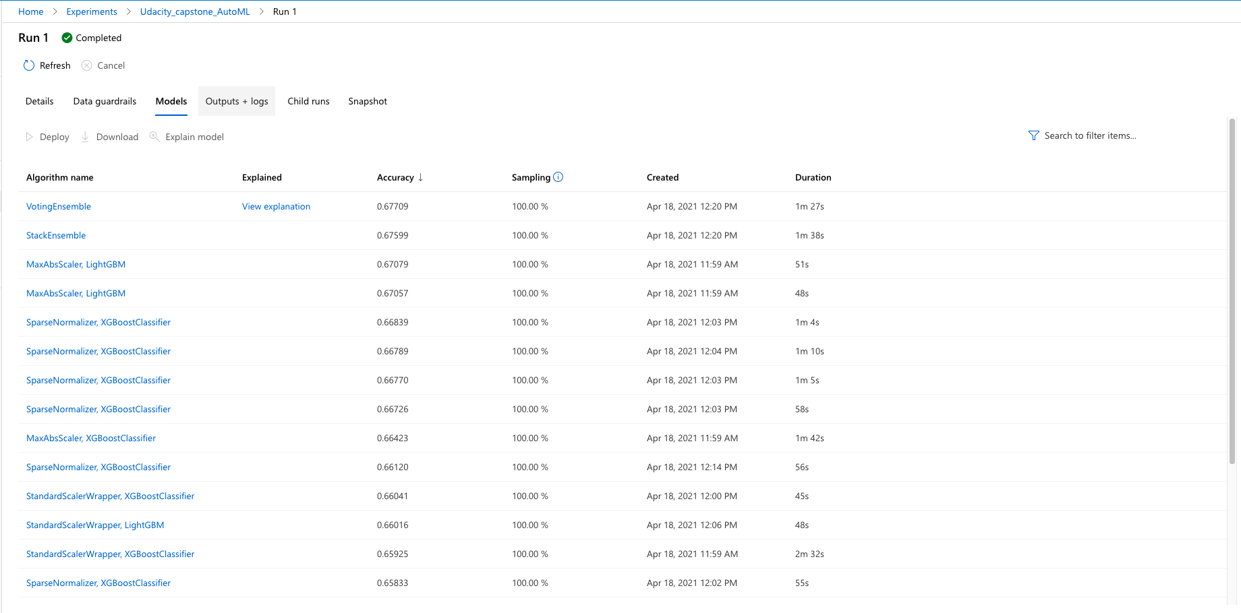Open SparseNormalizer, XGBoostClassifier with accuracy 0.65833
This screenshot has height=613, width=1241.
(x=98, y=583)
